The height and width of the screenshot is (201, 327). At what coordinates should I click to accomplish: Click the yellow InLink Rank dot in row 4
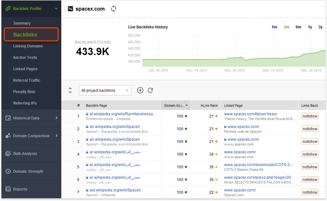216,154
